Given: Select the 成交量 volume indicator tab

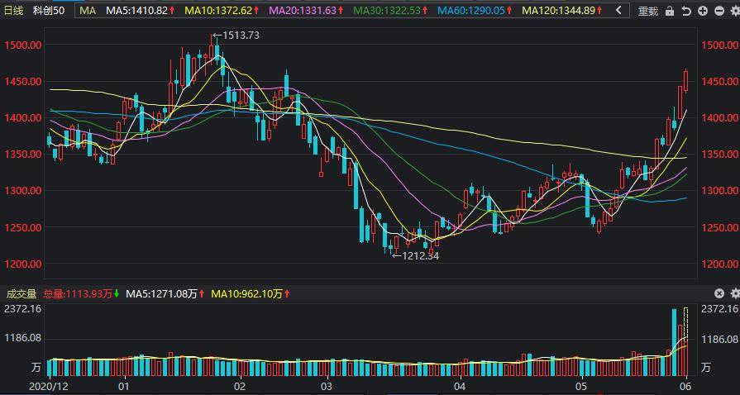Looking at the screenshot, I should click(21, 294).
